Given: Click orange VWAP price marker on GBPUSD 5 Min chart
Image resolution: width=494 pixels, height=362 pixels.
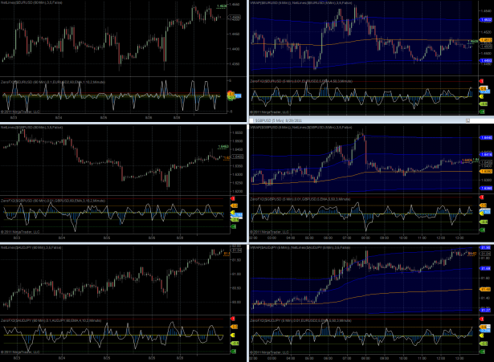Looking at the screenshot, I should [485, 171].
